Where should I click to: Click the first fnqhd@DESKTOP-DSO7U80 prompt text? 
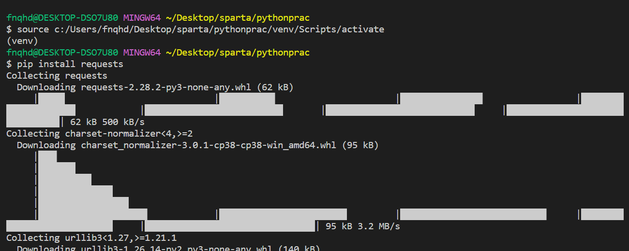(62, 18)
